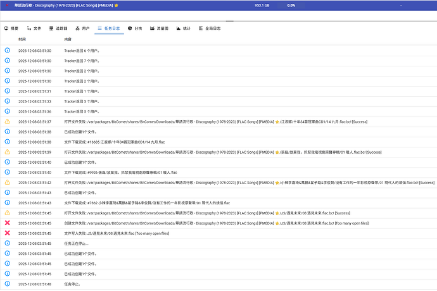The image size is (437, 291).
Task: Click the 0.0% progress bar of the torrent
Action: pos(291,5)
